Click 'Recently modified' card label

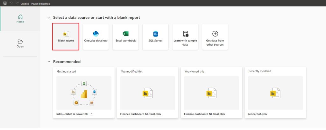point(260,71)
